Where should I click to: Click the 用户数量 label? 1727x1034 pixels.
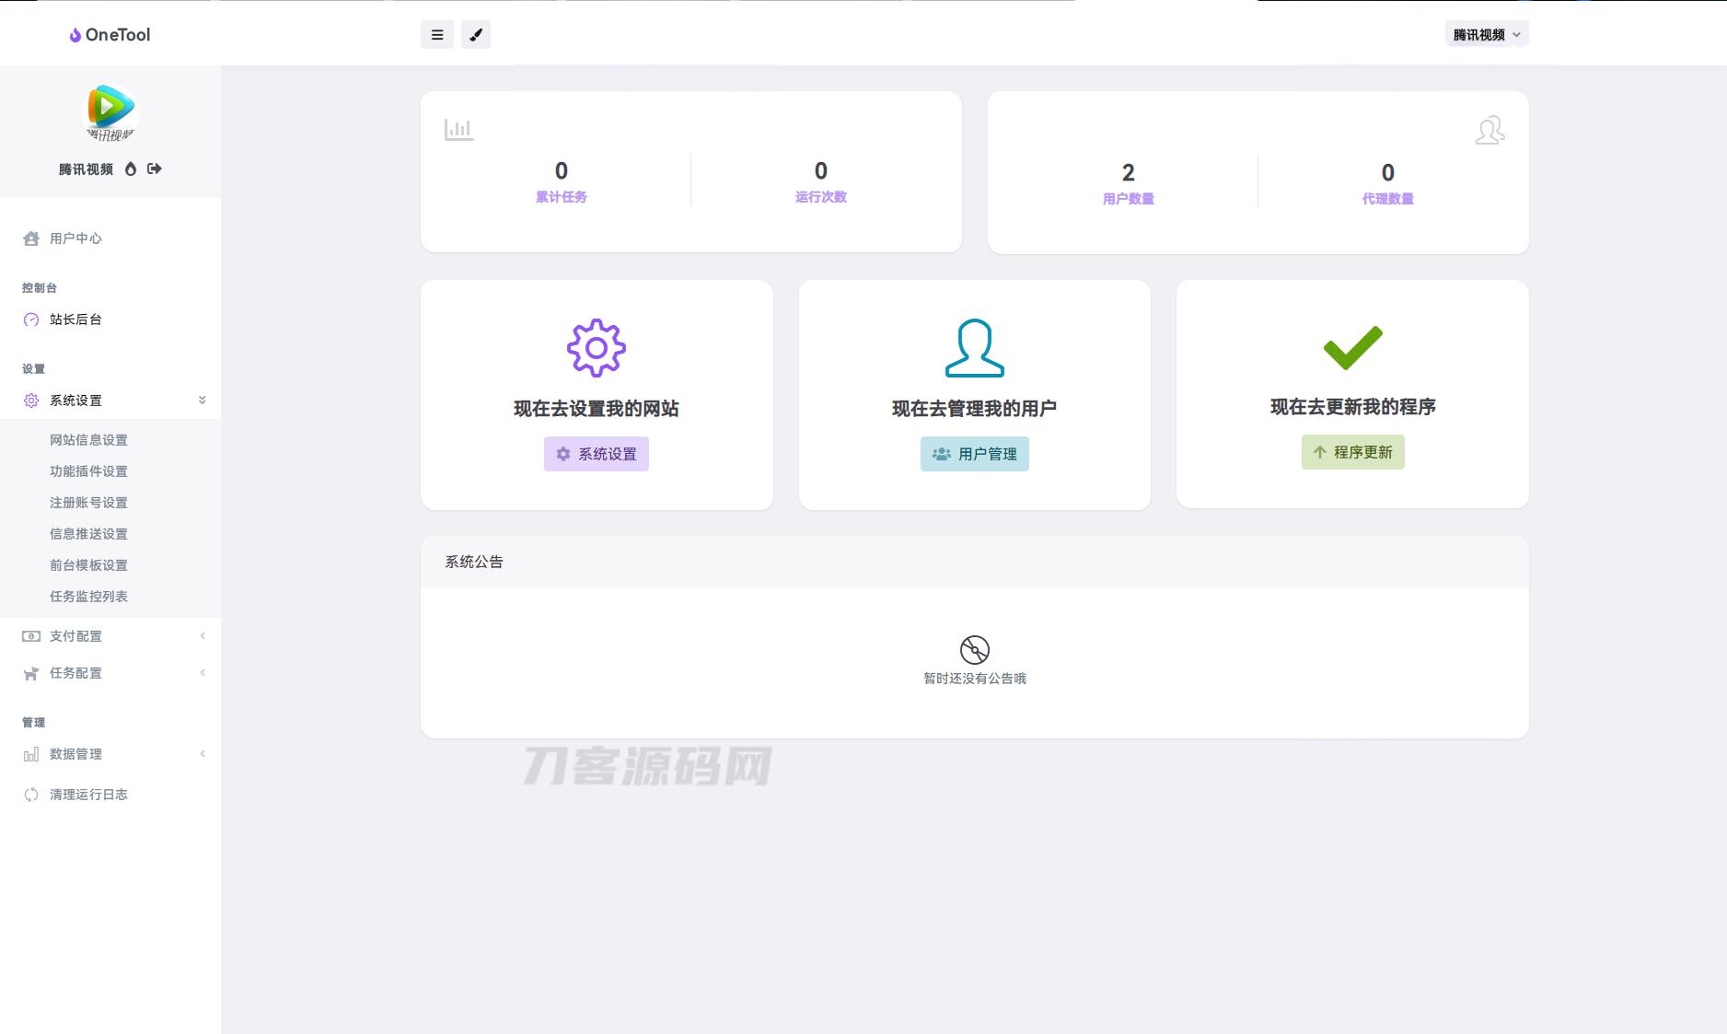1129,199
